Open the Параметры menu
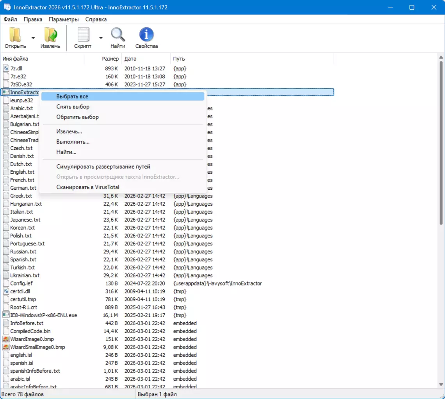Image resolution: width=445 pixels, height=399 pixels. coord(64,19)
